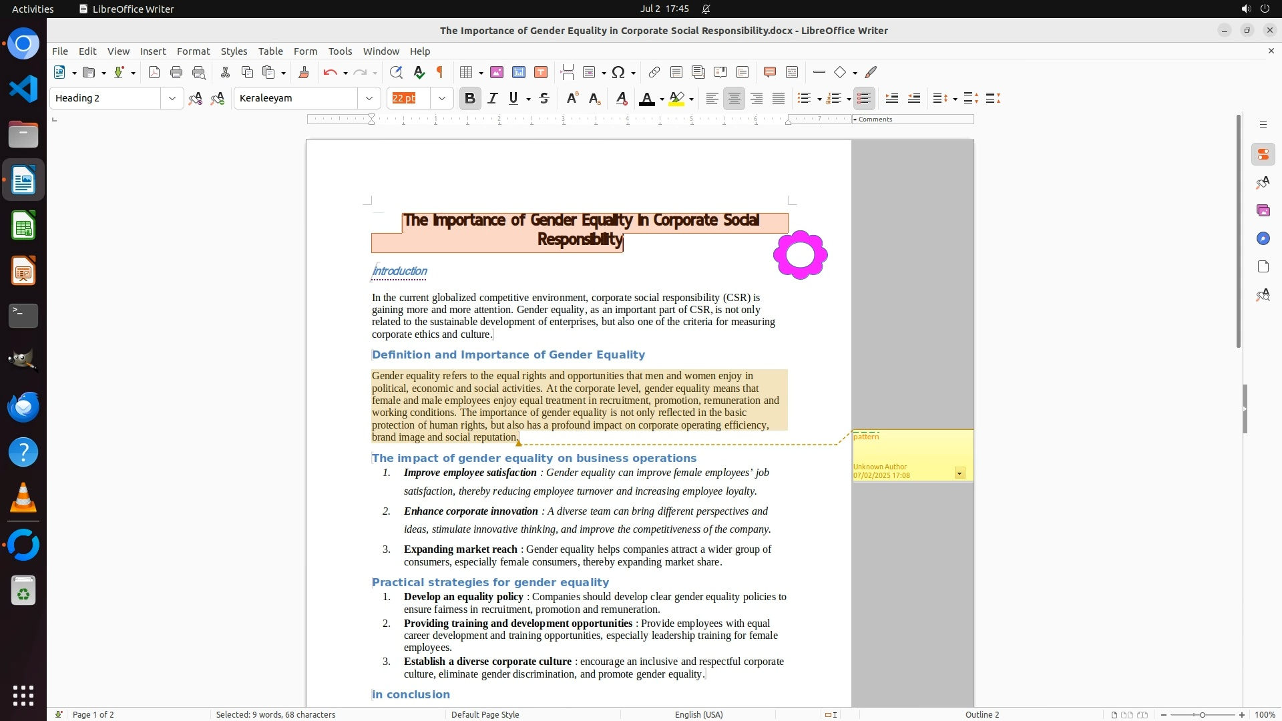Insert a table via toolbar icon
This screenshot has height=721, width=1282.
(x=466, y=72)
